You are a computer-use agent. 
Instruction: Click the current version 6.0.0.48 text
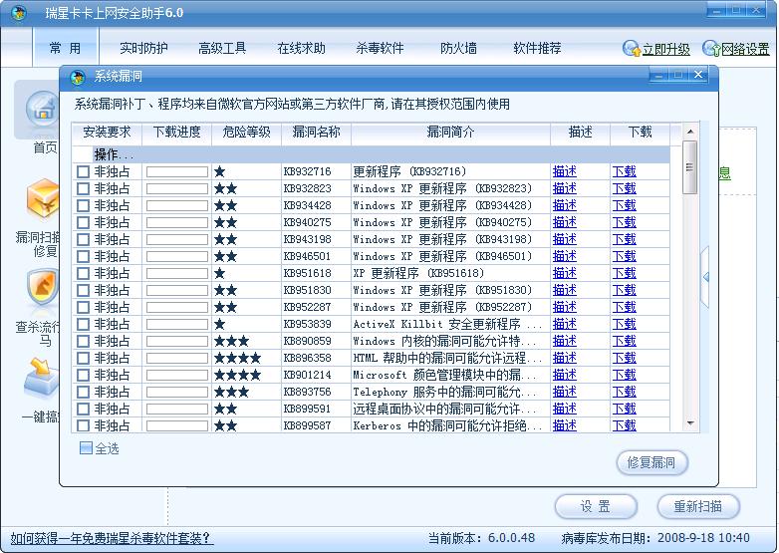(511, 538)
